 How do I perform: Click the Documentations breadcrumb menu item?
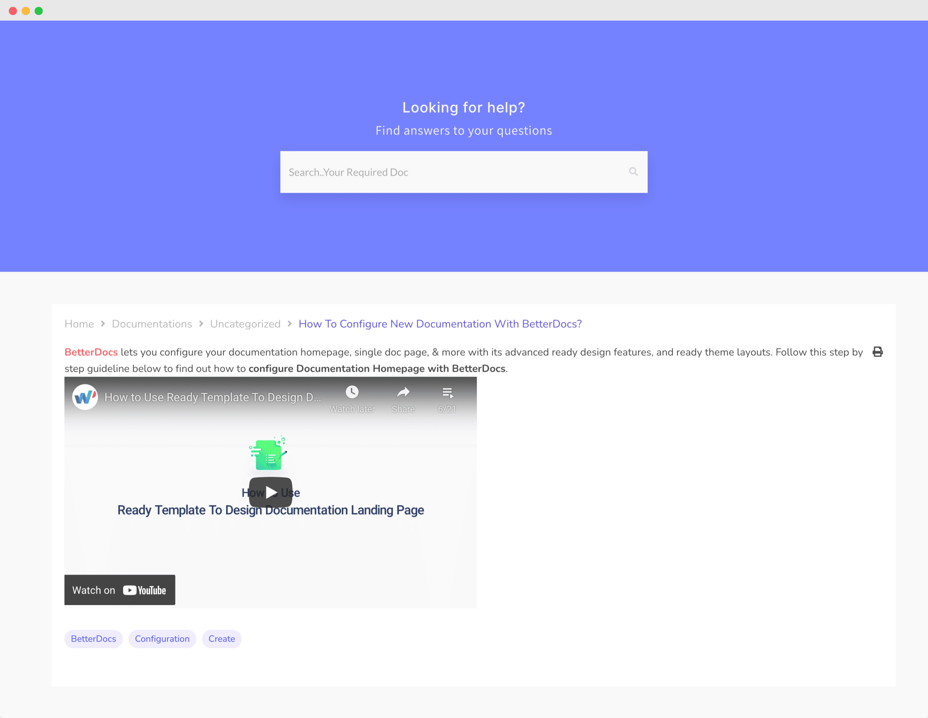(152, 323)
